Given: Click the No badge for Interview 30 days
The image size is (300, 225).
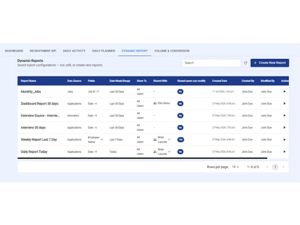Looking at the screenshot, I should tap(180, 128).
